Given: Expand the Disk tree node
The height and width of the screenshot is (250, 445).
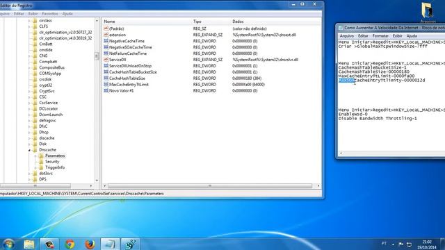Looking at the screenshot, I should [x=29, y=144].
